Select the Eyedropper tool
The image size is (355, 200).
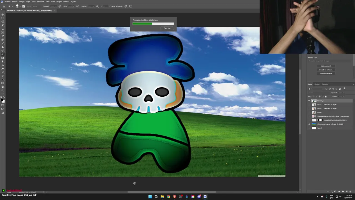click(3, 36)
